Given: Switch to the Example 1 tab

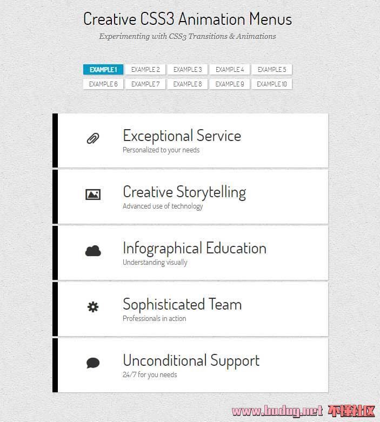Looking at the screenshot, I should coord(103,70).
